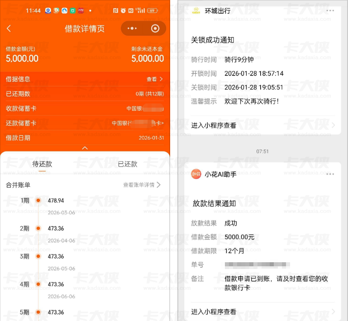Tap the 11:44 clock in status bar

(x=33, y=10)
